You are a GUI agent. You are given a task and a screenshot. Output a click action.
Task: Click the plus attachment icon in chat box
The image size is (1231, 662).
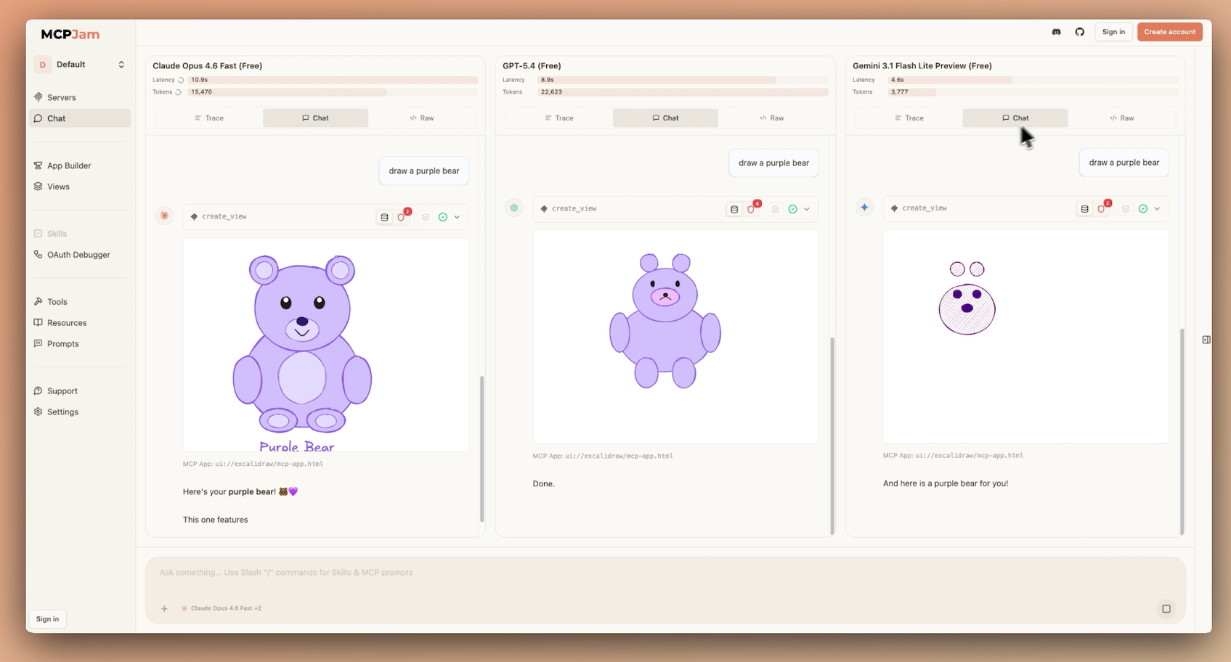(x=164, y=608)
